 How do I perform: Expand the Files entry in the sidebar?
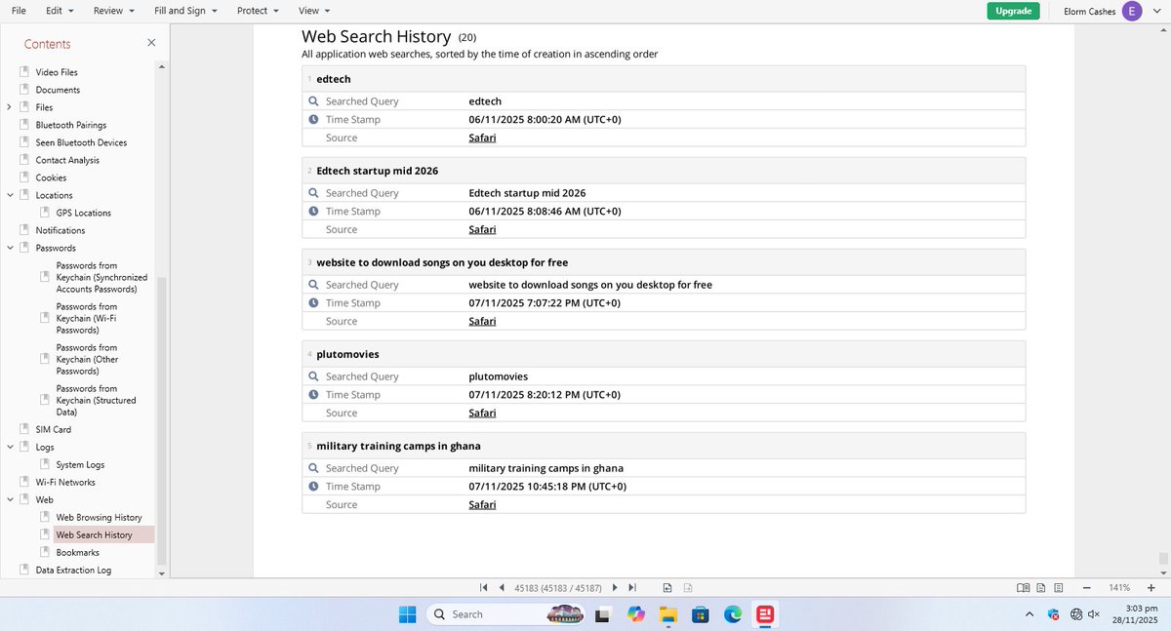click(x=9, y=106)
